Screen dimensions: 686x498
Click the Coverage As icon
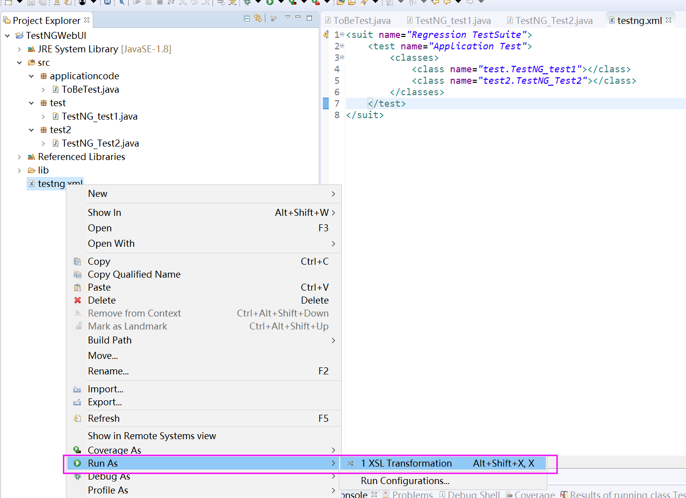point(77,450)
